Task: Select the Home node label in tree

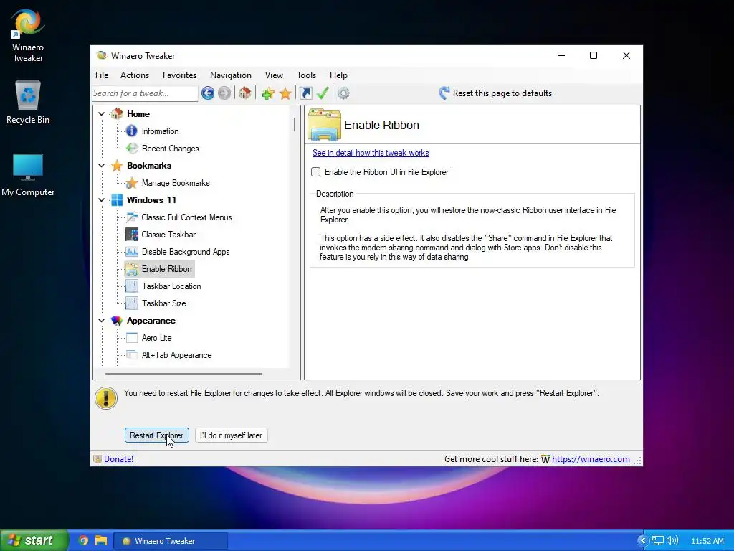Action: pos(138,114)
